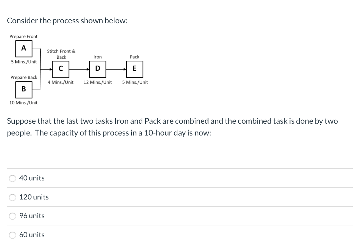Viewport: 360px width, 250px height.
Task: Click the Stitch Front & Back label
Action: point(61,54)
